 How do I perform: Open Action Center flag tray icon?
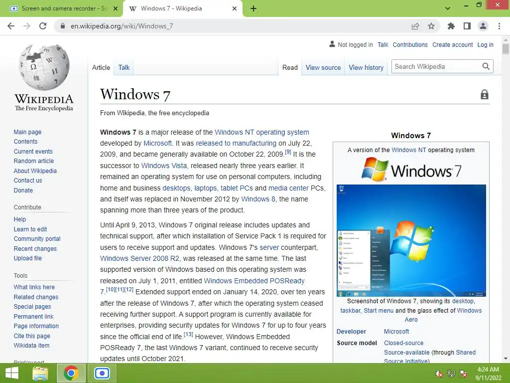coord(463,374)
